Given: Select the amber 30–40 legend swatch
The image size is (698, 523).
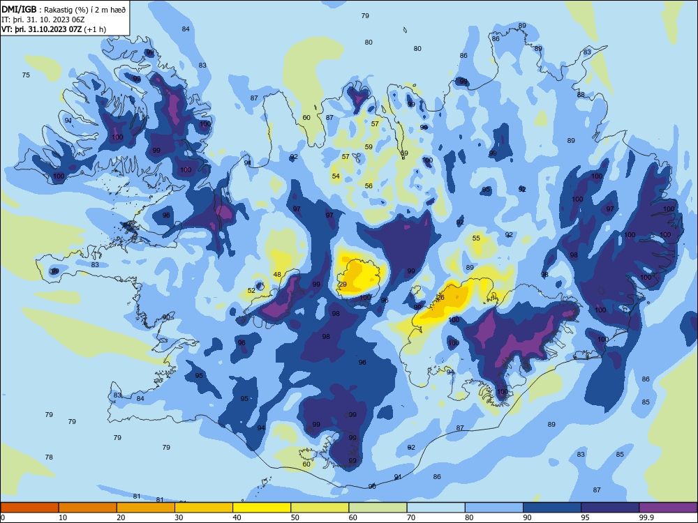Looking at the screenshot, I should coord(204,508).
